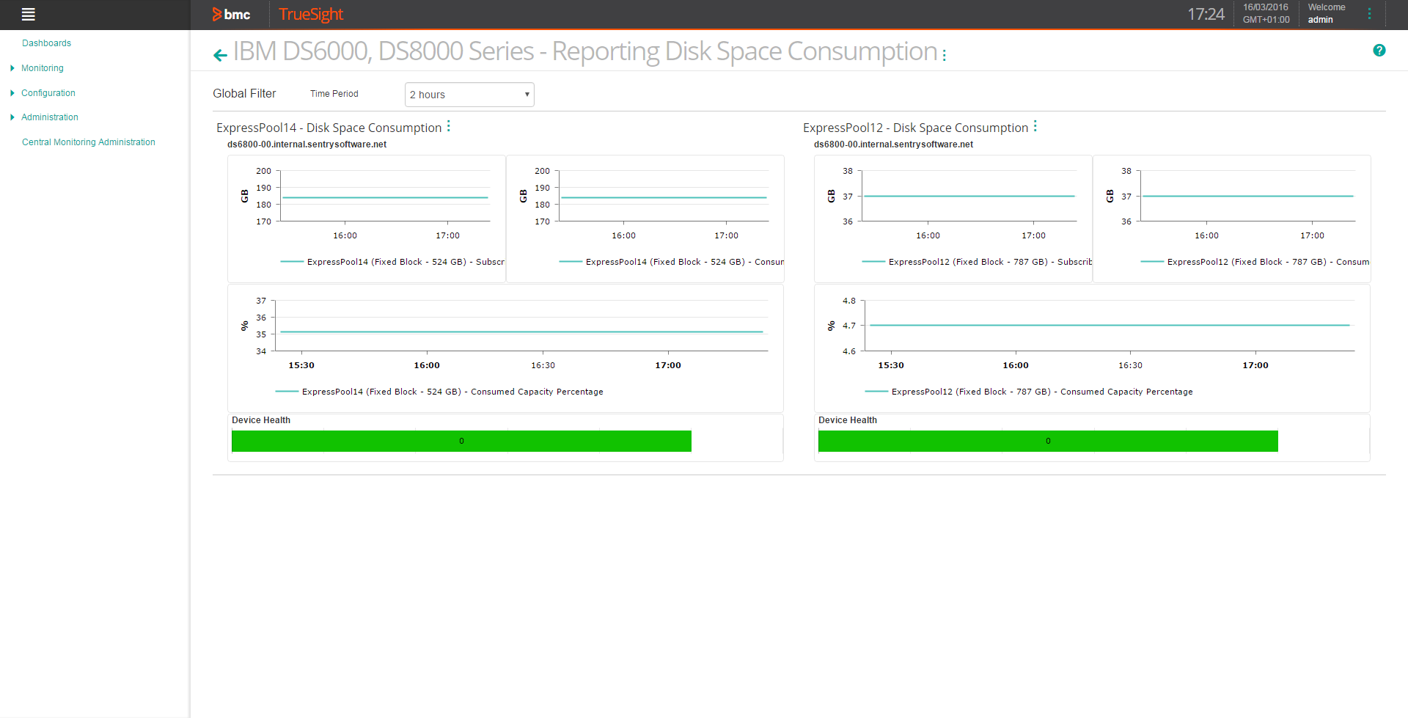Open the dashboard title actions menu
Screen dimensions: 1408x718
(945, 54)
